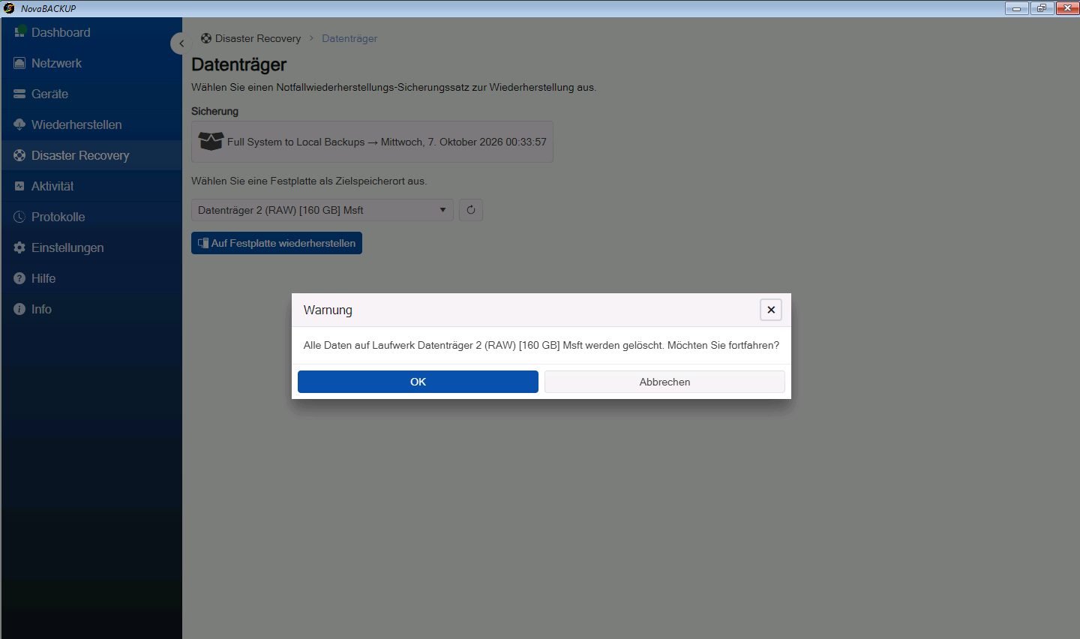Viewport: 1080px width, 639px height.
Task: Click the Disaster Recovery lifebuoy icon in sidebar
Action: [x=19, y=155]
